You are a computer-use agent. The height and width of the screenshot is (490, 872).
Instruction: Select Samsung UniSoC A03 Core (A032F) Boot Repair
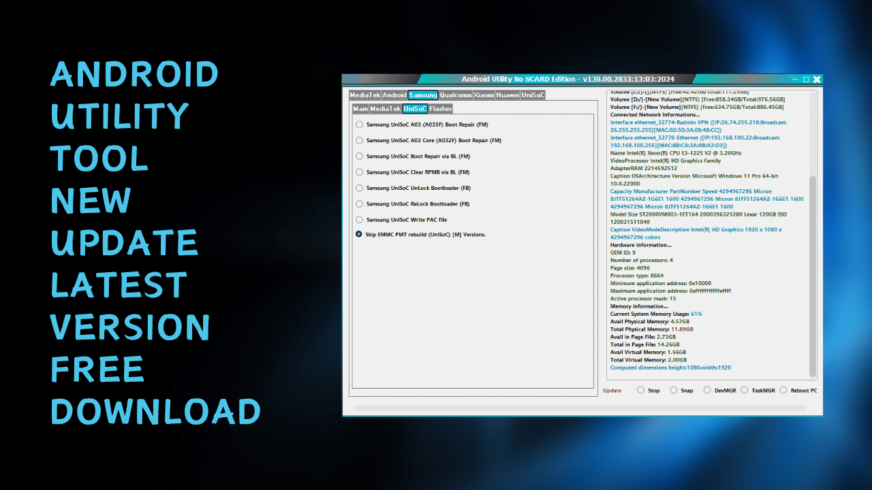point(359,140)
